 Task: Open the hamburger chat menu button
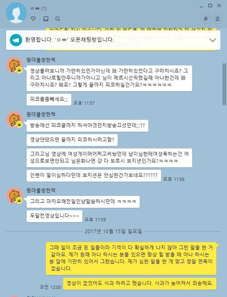click(218, 19)
